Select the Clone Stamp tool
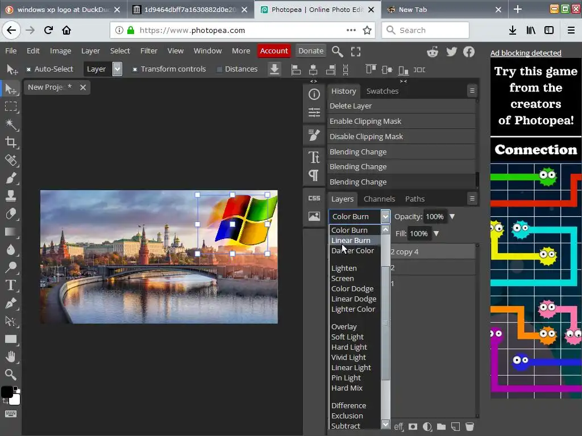 11,196
